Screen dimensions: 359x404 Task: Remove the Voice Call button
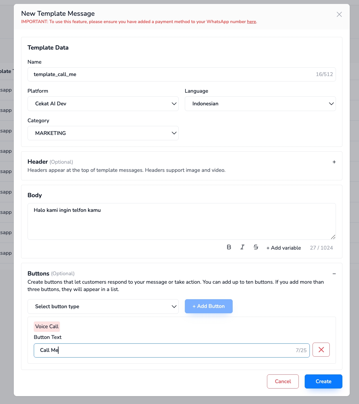(321, 350)
